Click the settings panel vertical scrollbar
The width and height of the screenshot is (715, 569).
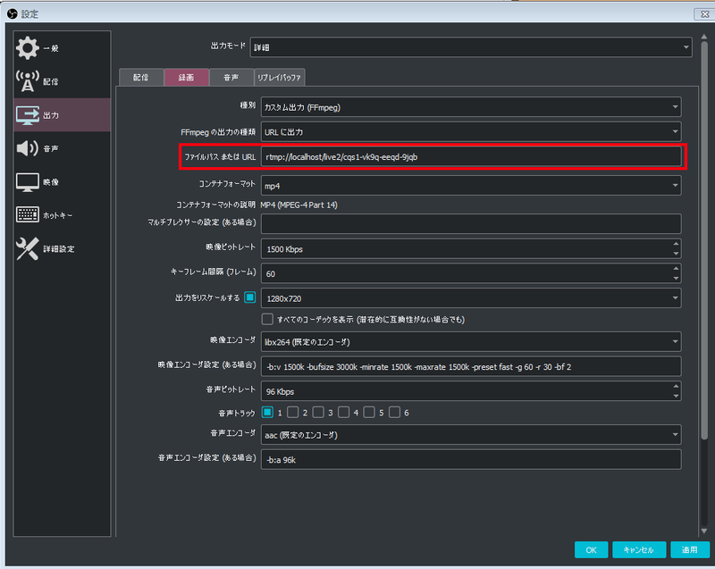pos(704,240)
